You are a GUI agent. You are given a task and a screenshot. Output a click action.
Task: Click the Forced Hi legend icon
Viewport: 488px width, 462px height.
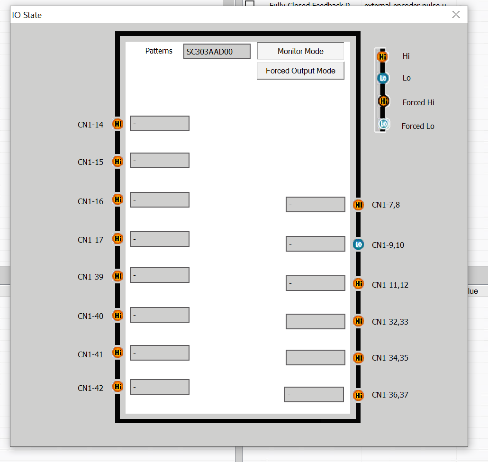tap(383, 101)
